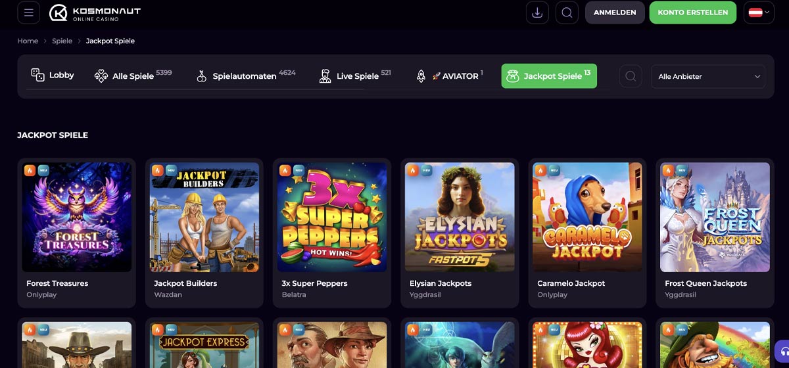Viewport: 789px width, 368px height.
Task: Open the Jackpot Express game thumbnail
Action: tap(204, 345)
